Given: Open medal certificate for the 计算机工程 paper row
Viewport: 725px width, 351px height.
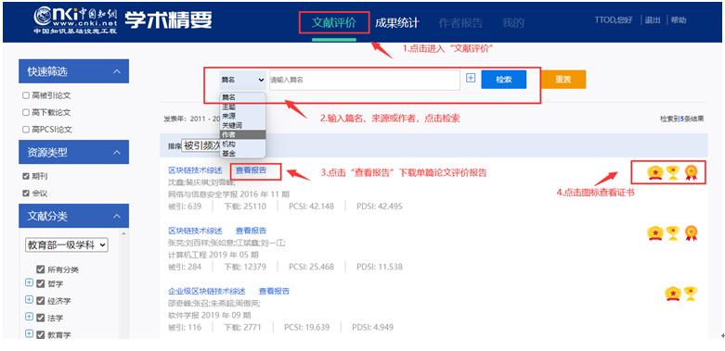Looking at the screenshot, I should tap(655, 233).
